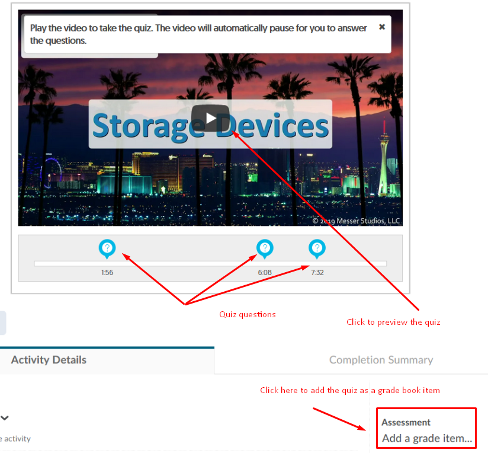Click the 'Play the video to take the quiz' message

198,34
